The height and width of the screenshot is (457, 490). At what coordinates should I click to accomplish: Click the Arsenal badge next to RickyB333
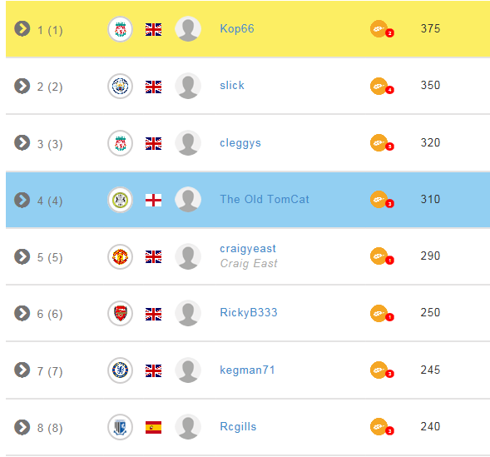coord(121,313)
